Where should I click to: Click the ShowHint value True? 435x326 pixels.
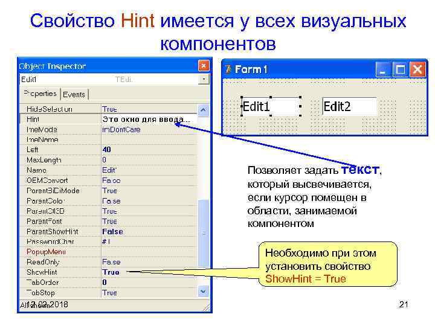[111, 272]
